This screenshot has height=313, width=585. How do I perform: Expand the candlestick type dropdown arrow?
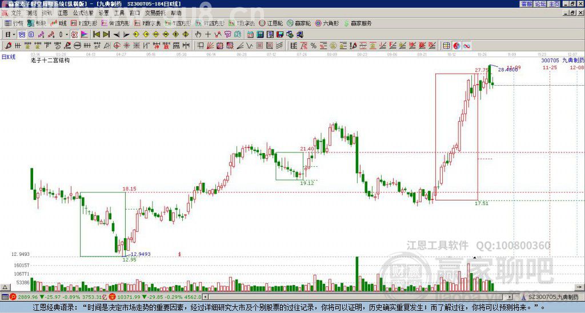point(67,35)
